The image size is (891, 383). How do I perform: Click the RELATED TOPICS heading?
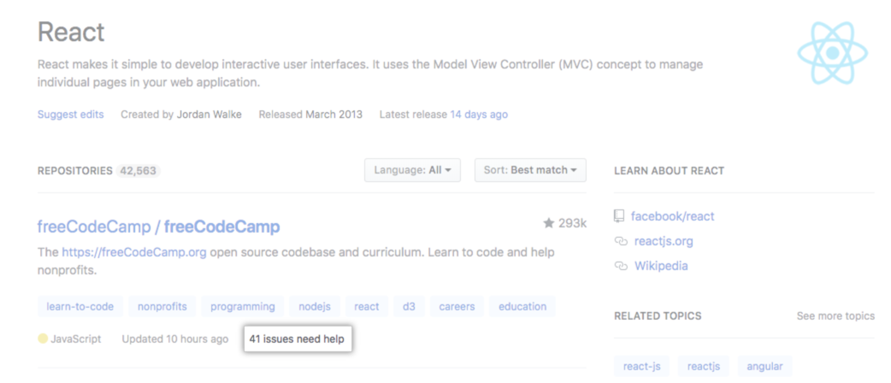658,316
